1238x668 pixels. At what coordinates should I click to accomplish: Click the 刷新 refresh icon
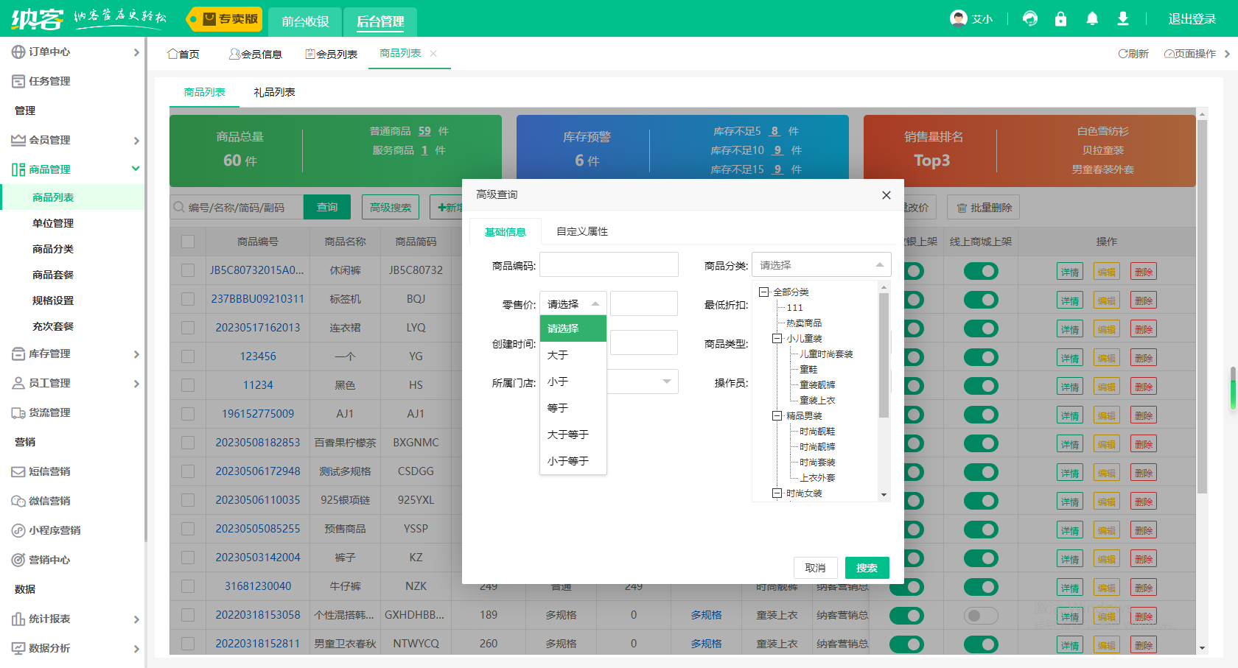1123,54
